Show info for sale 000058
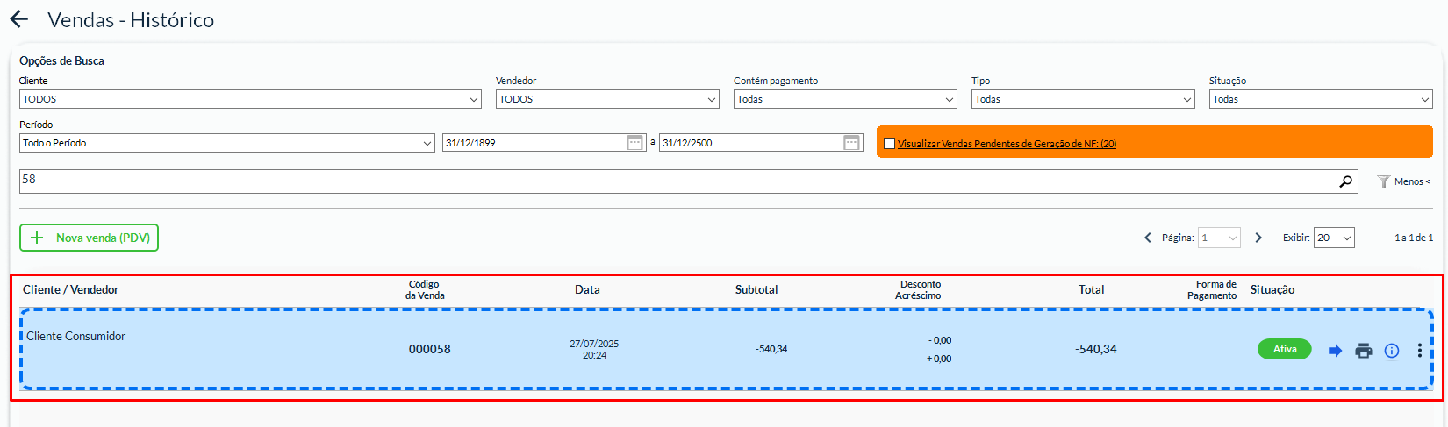 coord(1392,351)
